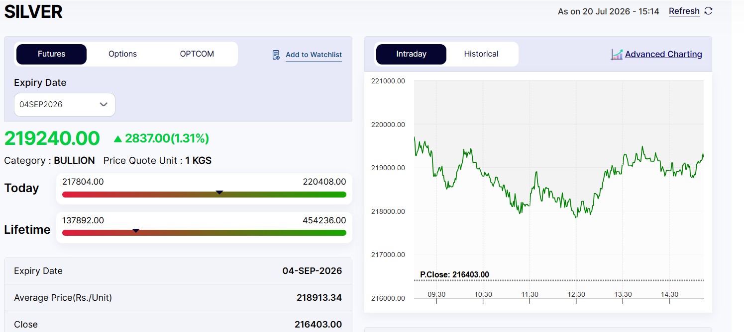The height and width of the screenshot is (332, 744).
Task: Toggle chart to Intraday view
Action: pos(411,54)
